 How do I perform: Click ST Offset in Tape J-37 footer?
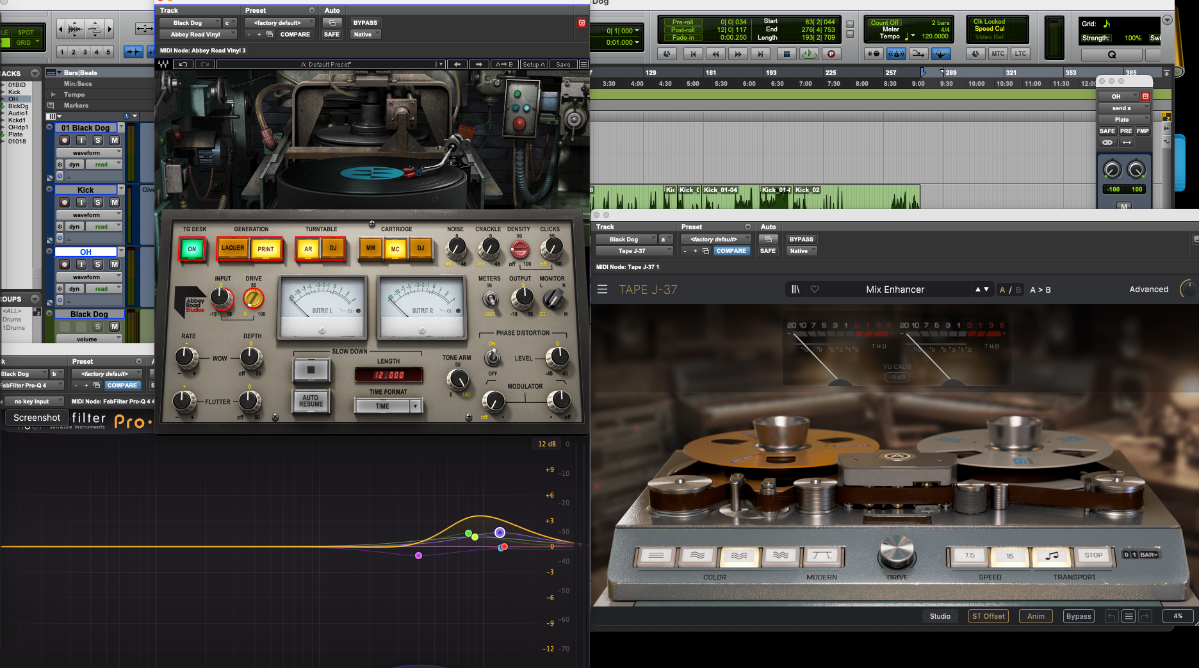pyautogui.click(x=988, y=616)
